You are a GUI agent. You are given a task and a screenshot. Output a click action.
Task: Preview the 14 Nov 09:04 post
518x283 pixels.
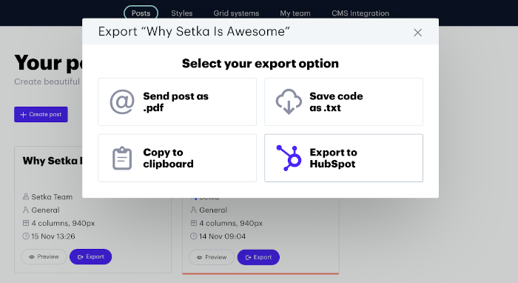(212, 257)
